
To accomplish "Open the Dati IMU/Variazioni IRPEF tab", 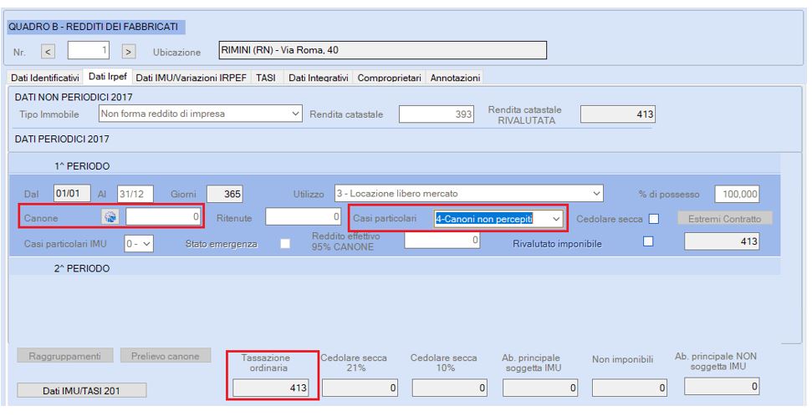I will pos(192,78).
